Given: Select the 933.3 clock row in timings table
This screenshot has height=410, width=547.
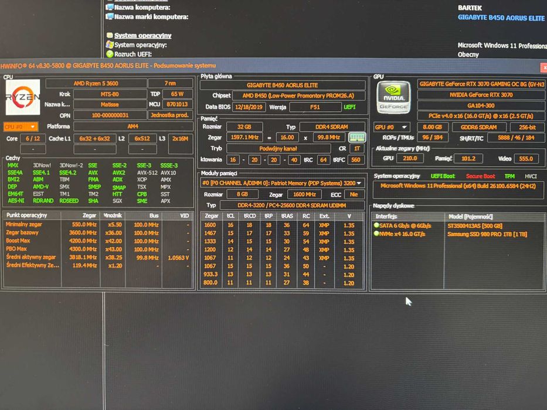Looking at the screenshot, I should [x=282, y=274].
